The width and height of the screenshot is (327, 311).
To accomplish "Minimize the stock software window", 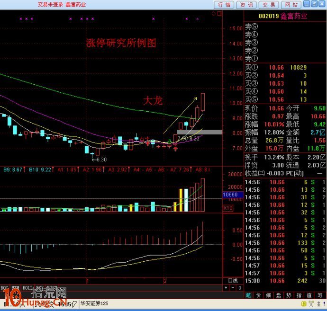I will [307, 4].
